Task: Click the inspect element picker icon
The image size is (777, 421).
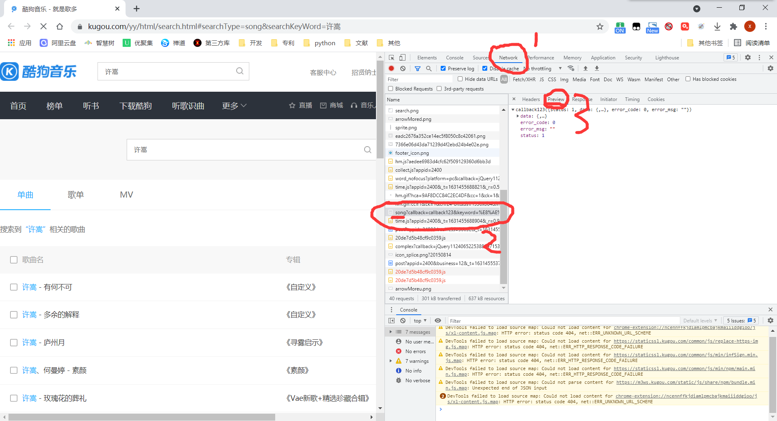Action: (391, 57)
